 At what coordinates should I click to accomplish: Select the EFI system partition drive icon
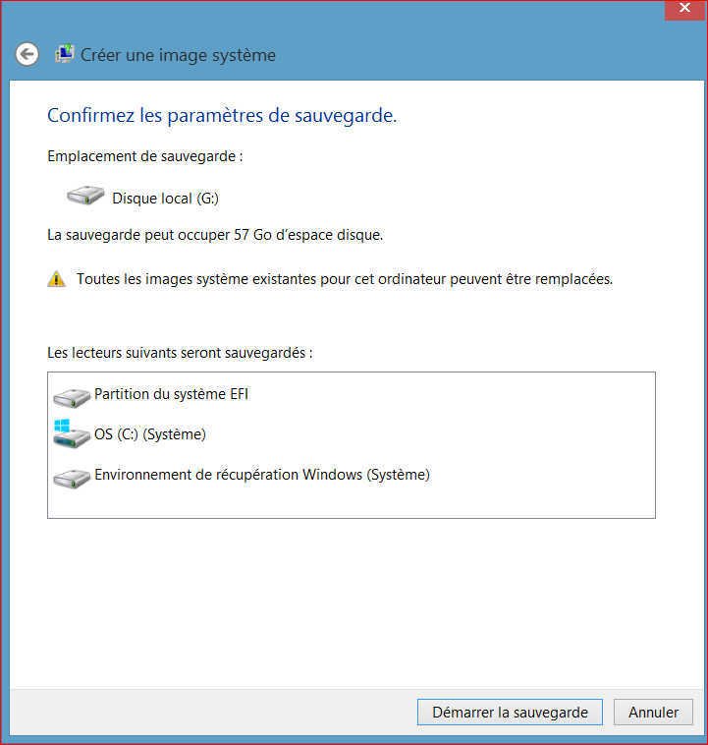[x=72, y=397]
